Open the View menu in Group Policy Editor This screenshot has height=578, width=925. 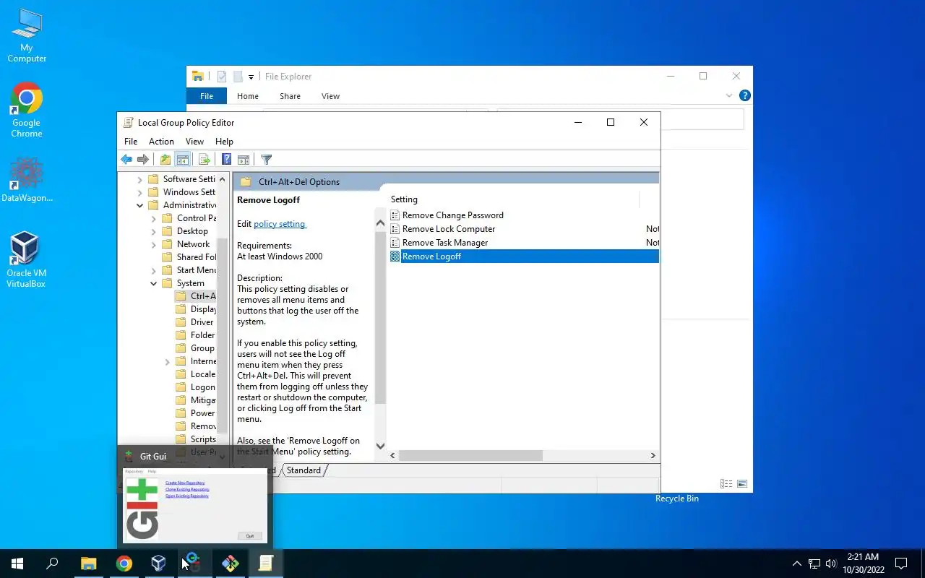click(x=194, y=142)
